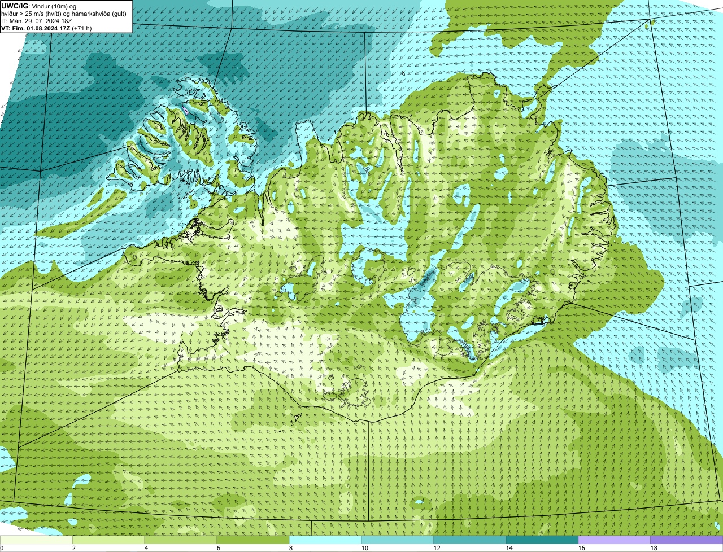Click the legend scale label "14"
Viewport: 723px width, 552px height.
click(x=509, y=548)
